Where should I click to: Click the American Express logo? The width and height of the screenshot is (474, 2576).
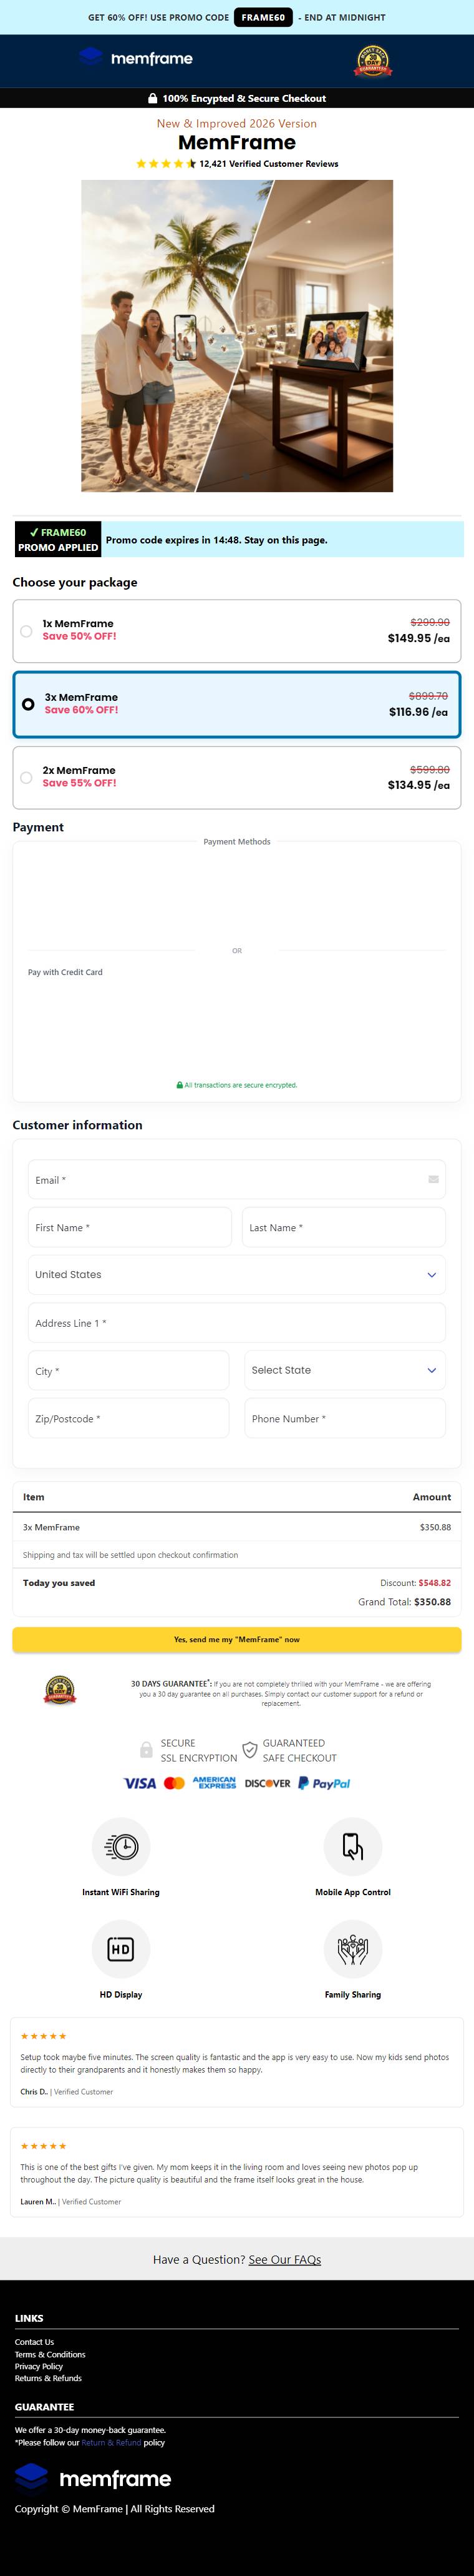click(215, 1784)
